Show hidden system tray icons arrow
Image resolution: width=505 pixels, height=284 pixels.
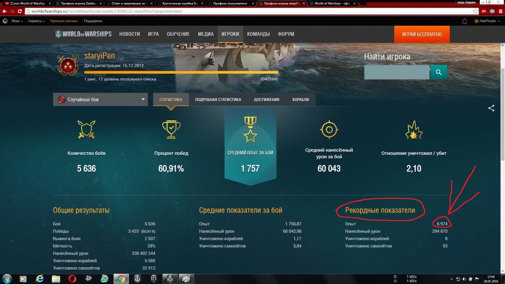452,279
